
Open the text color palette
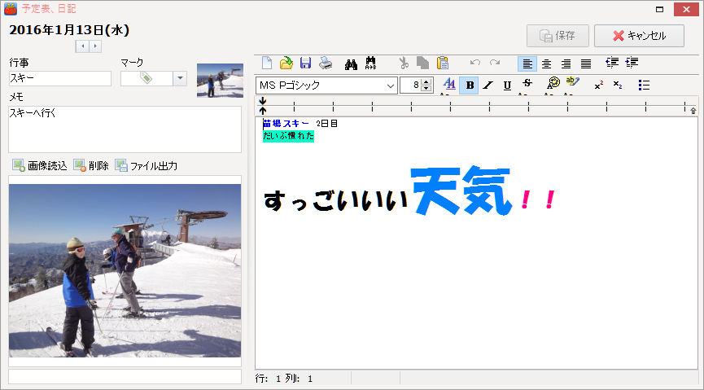click(x=553, y=85)
